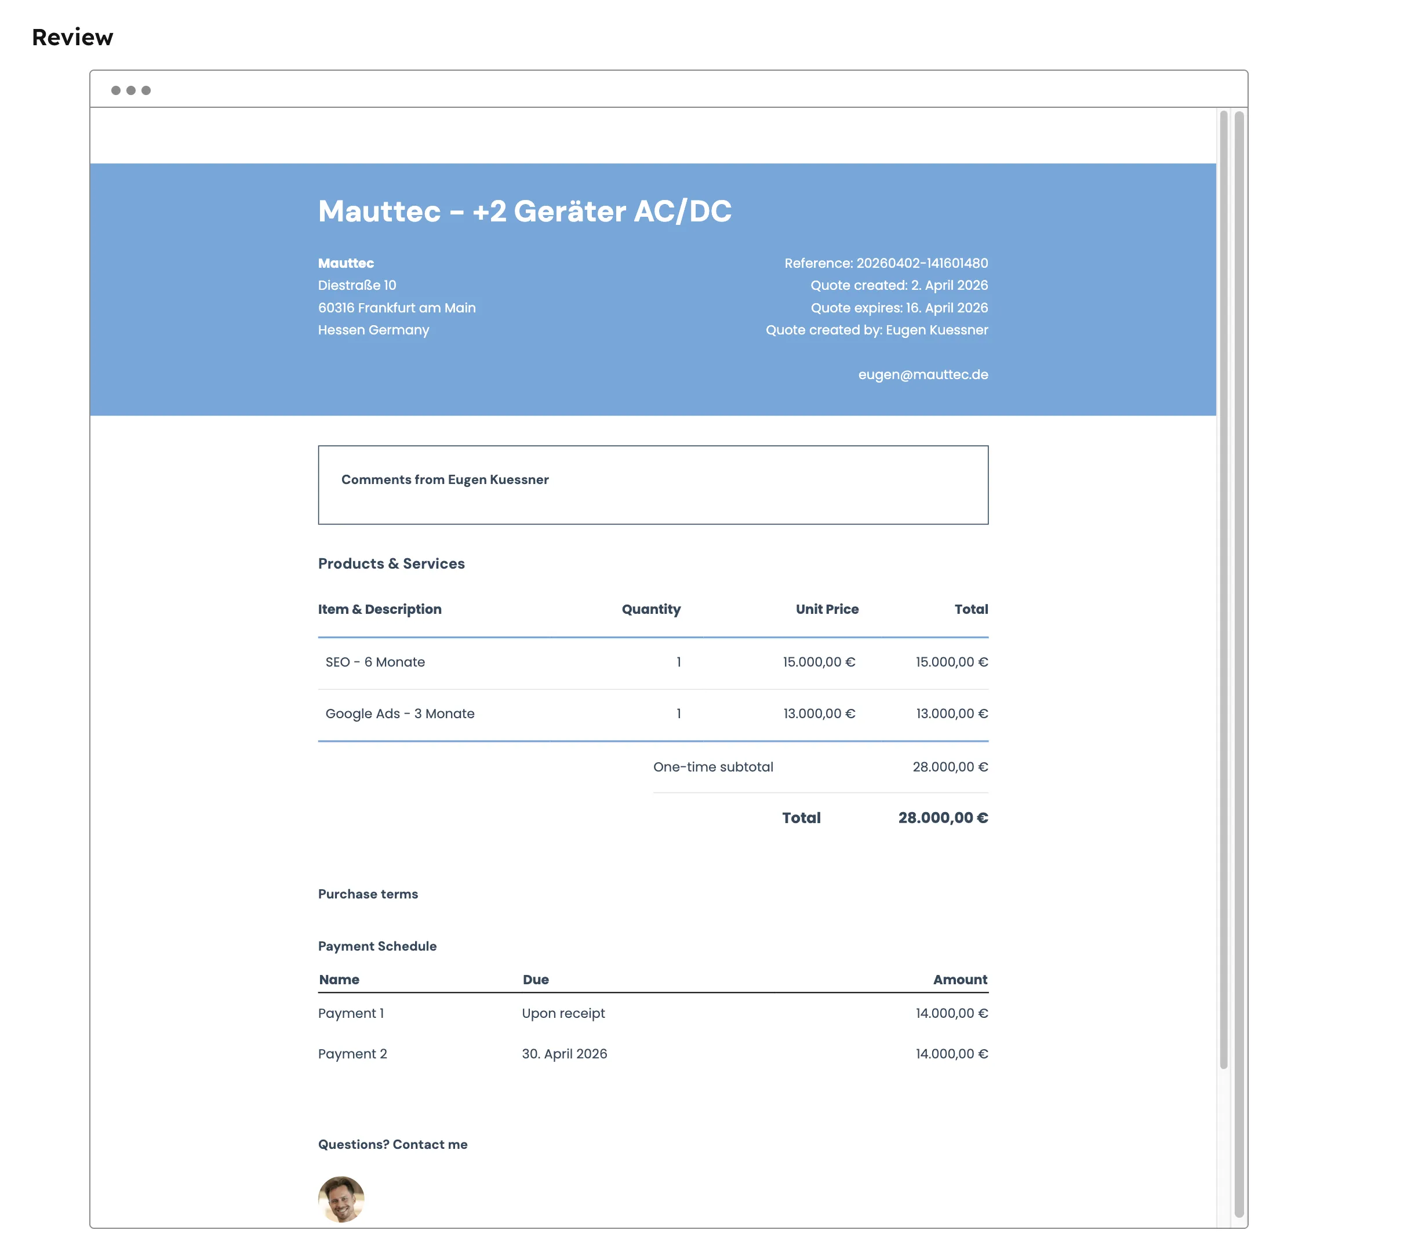This screenshot has height=1259, width=1411.
Task: Click the third browser window dot
Action: (x=146, y=90)
